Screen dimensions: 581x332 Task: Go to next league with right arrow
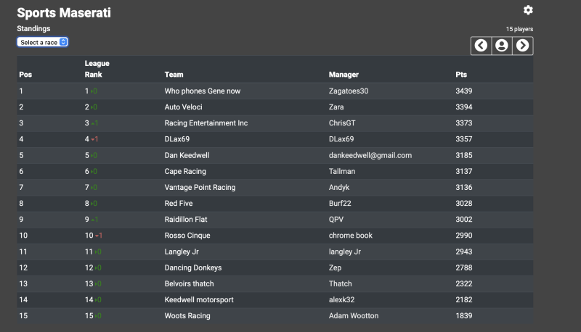[523, 46]
